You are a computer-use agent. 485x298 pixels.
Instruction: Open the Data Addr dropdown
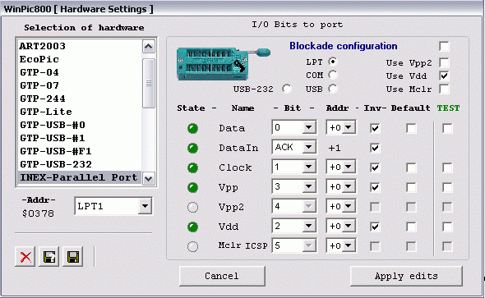(x=349, y=127)
